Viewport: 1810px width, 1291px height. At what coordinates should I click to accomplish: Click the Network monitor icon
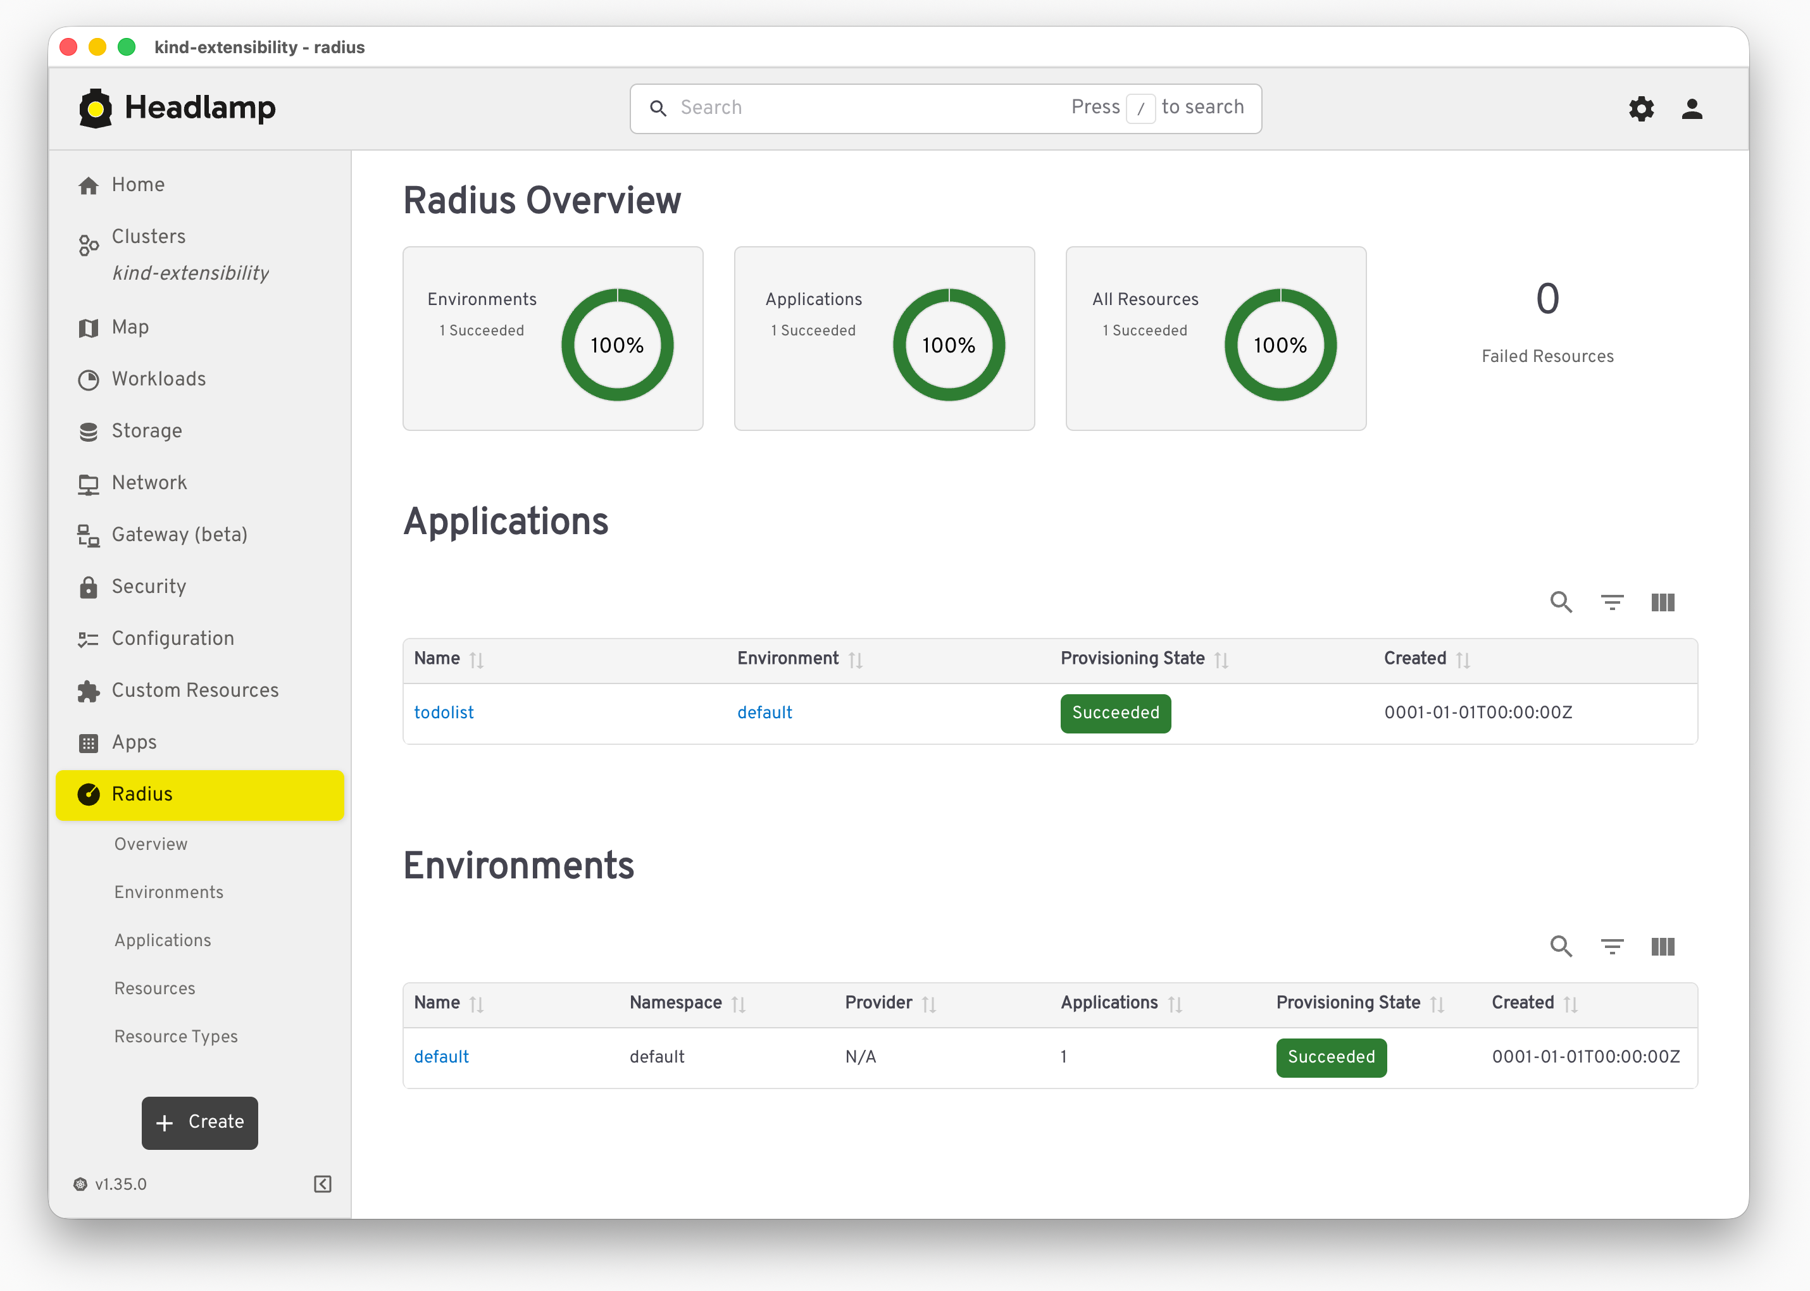point(88,484)
